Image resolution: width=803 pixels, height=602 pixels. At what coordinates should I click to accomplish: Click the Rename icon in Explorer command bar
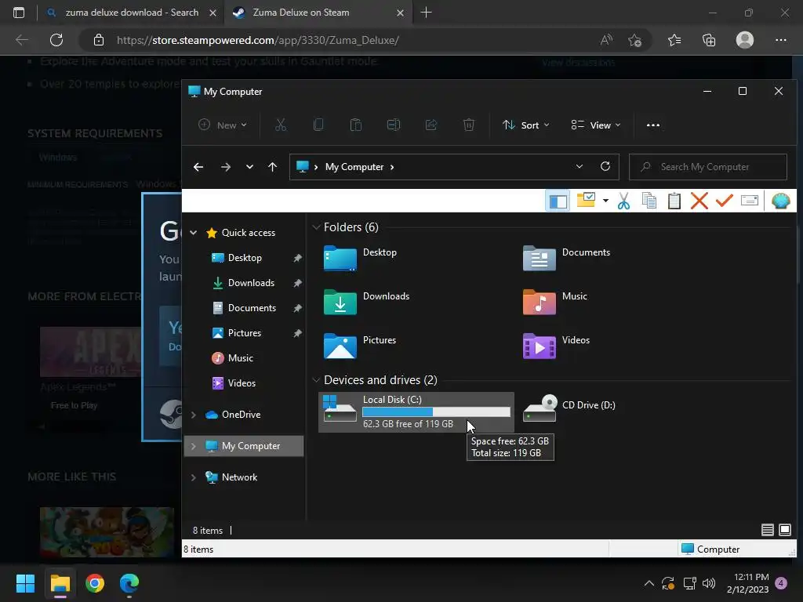[394, 125]
